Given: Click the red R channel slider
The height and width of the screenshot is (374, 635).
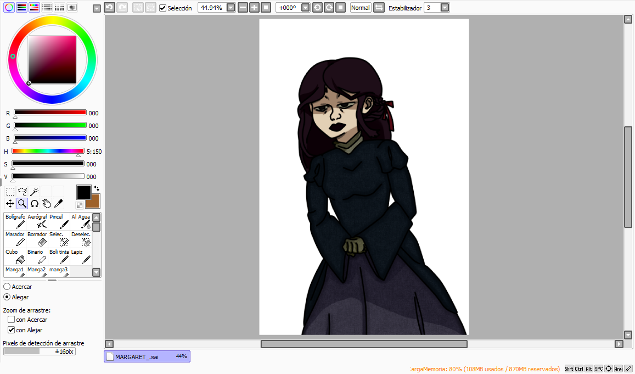Looking at the screenshot, I should (50, 113).
